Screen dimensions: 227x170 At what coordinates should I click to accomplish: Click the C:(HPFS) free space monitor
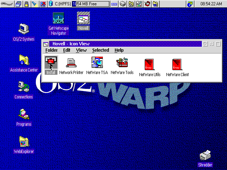tap(90, 4)
